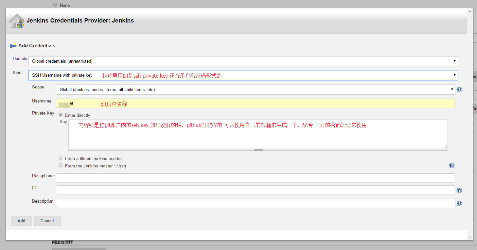This screenshot has height=250, width=477.
Task: Click the Key textarea resize handle bar
Action: 258,150
